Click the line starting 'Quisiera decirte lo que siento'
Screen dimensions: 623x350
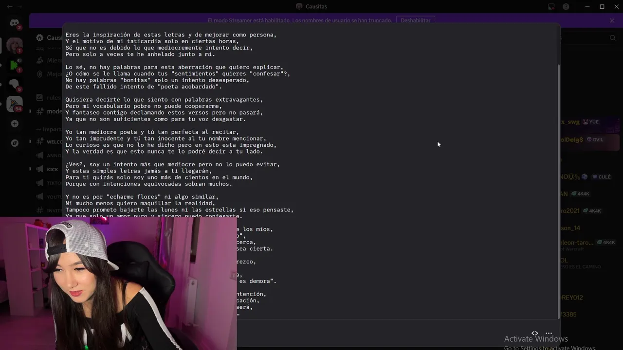coord(164,100)
